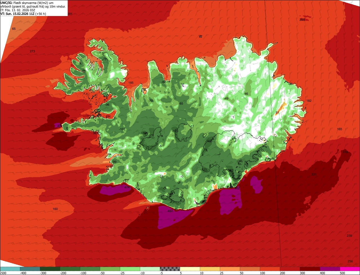Click the flux value 256 near the bottom right corner

click(350, 261)
